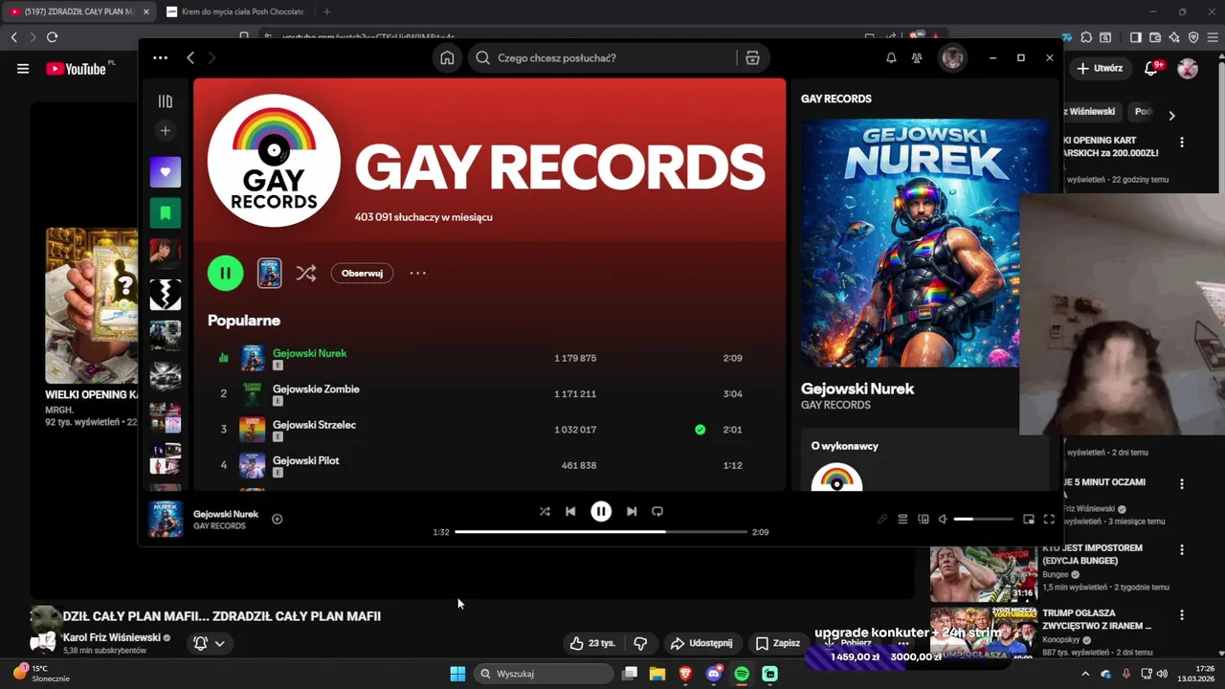Mute Spotify volume with speaker icon
Image resolution: width=1225 pixels, height=689 pixels.
pyautogui.click(x=943, y=519)
